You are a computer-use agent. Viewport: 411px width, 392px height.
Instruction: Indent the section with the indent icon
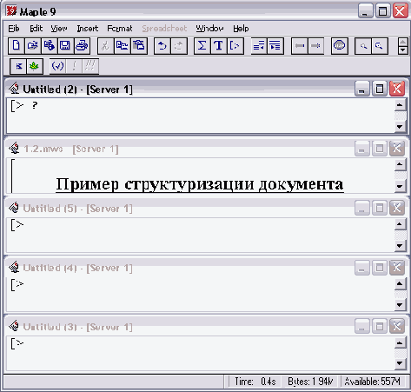coord(275,46)
